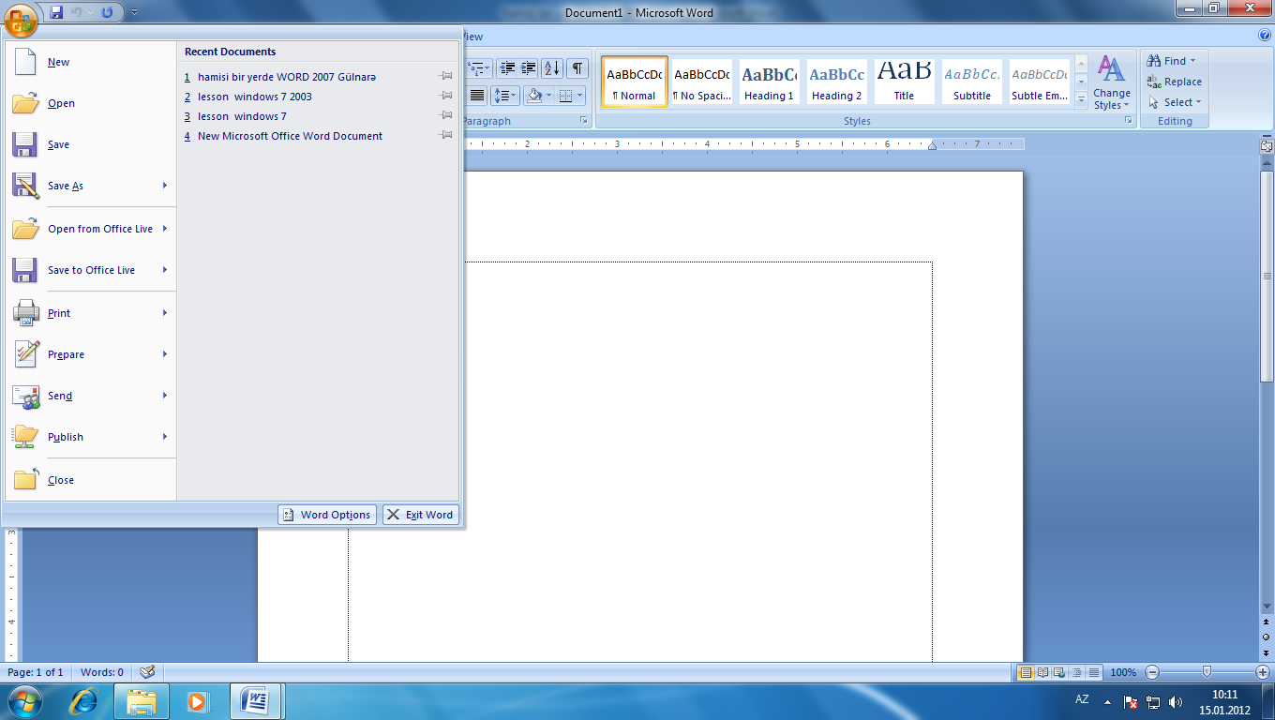This screenshot has width=1275, height=720.
Task: Switch to Web Layout view
Action: point(1059,672)
